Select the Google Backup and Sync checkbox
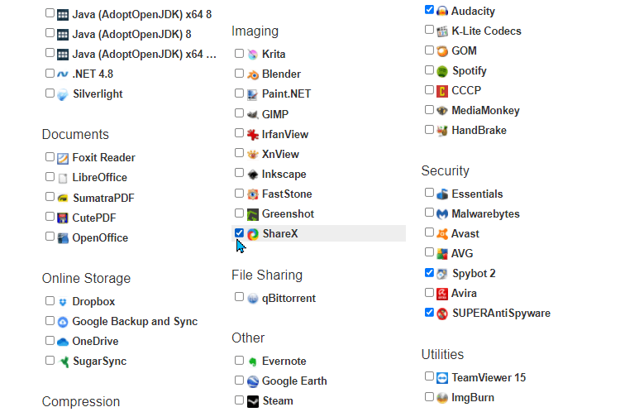 click(50, 320)
